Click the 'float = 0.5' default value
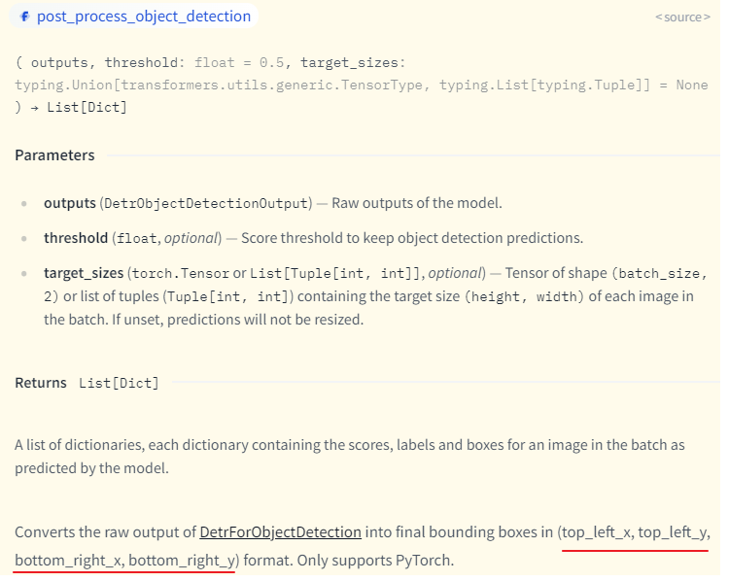Screen dimensions: 729x581 coord(239,62)
